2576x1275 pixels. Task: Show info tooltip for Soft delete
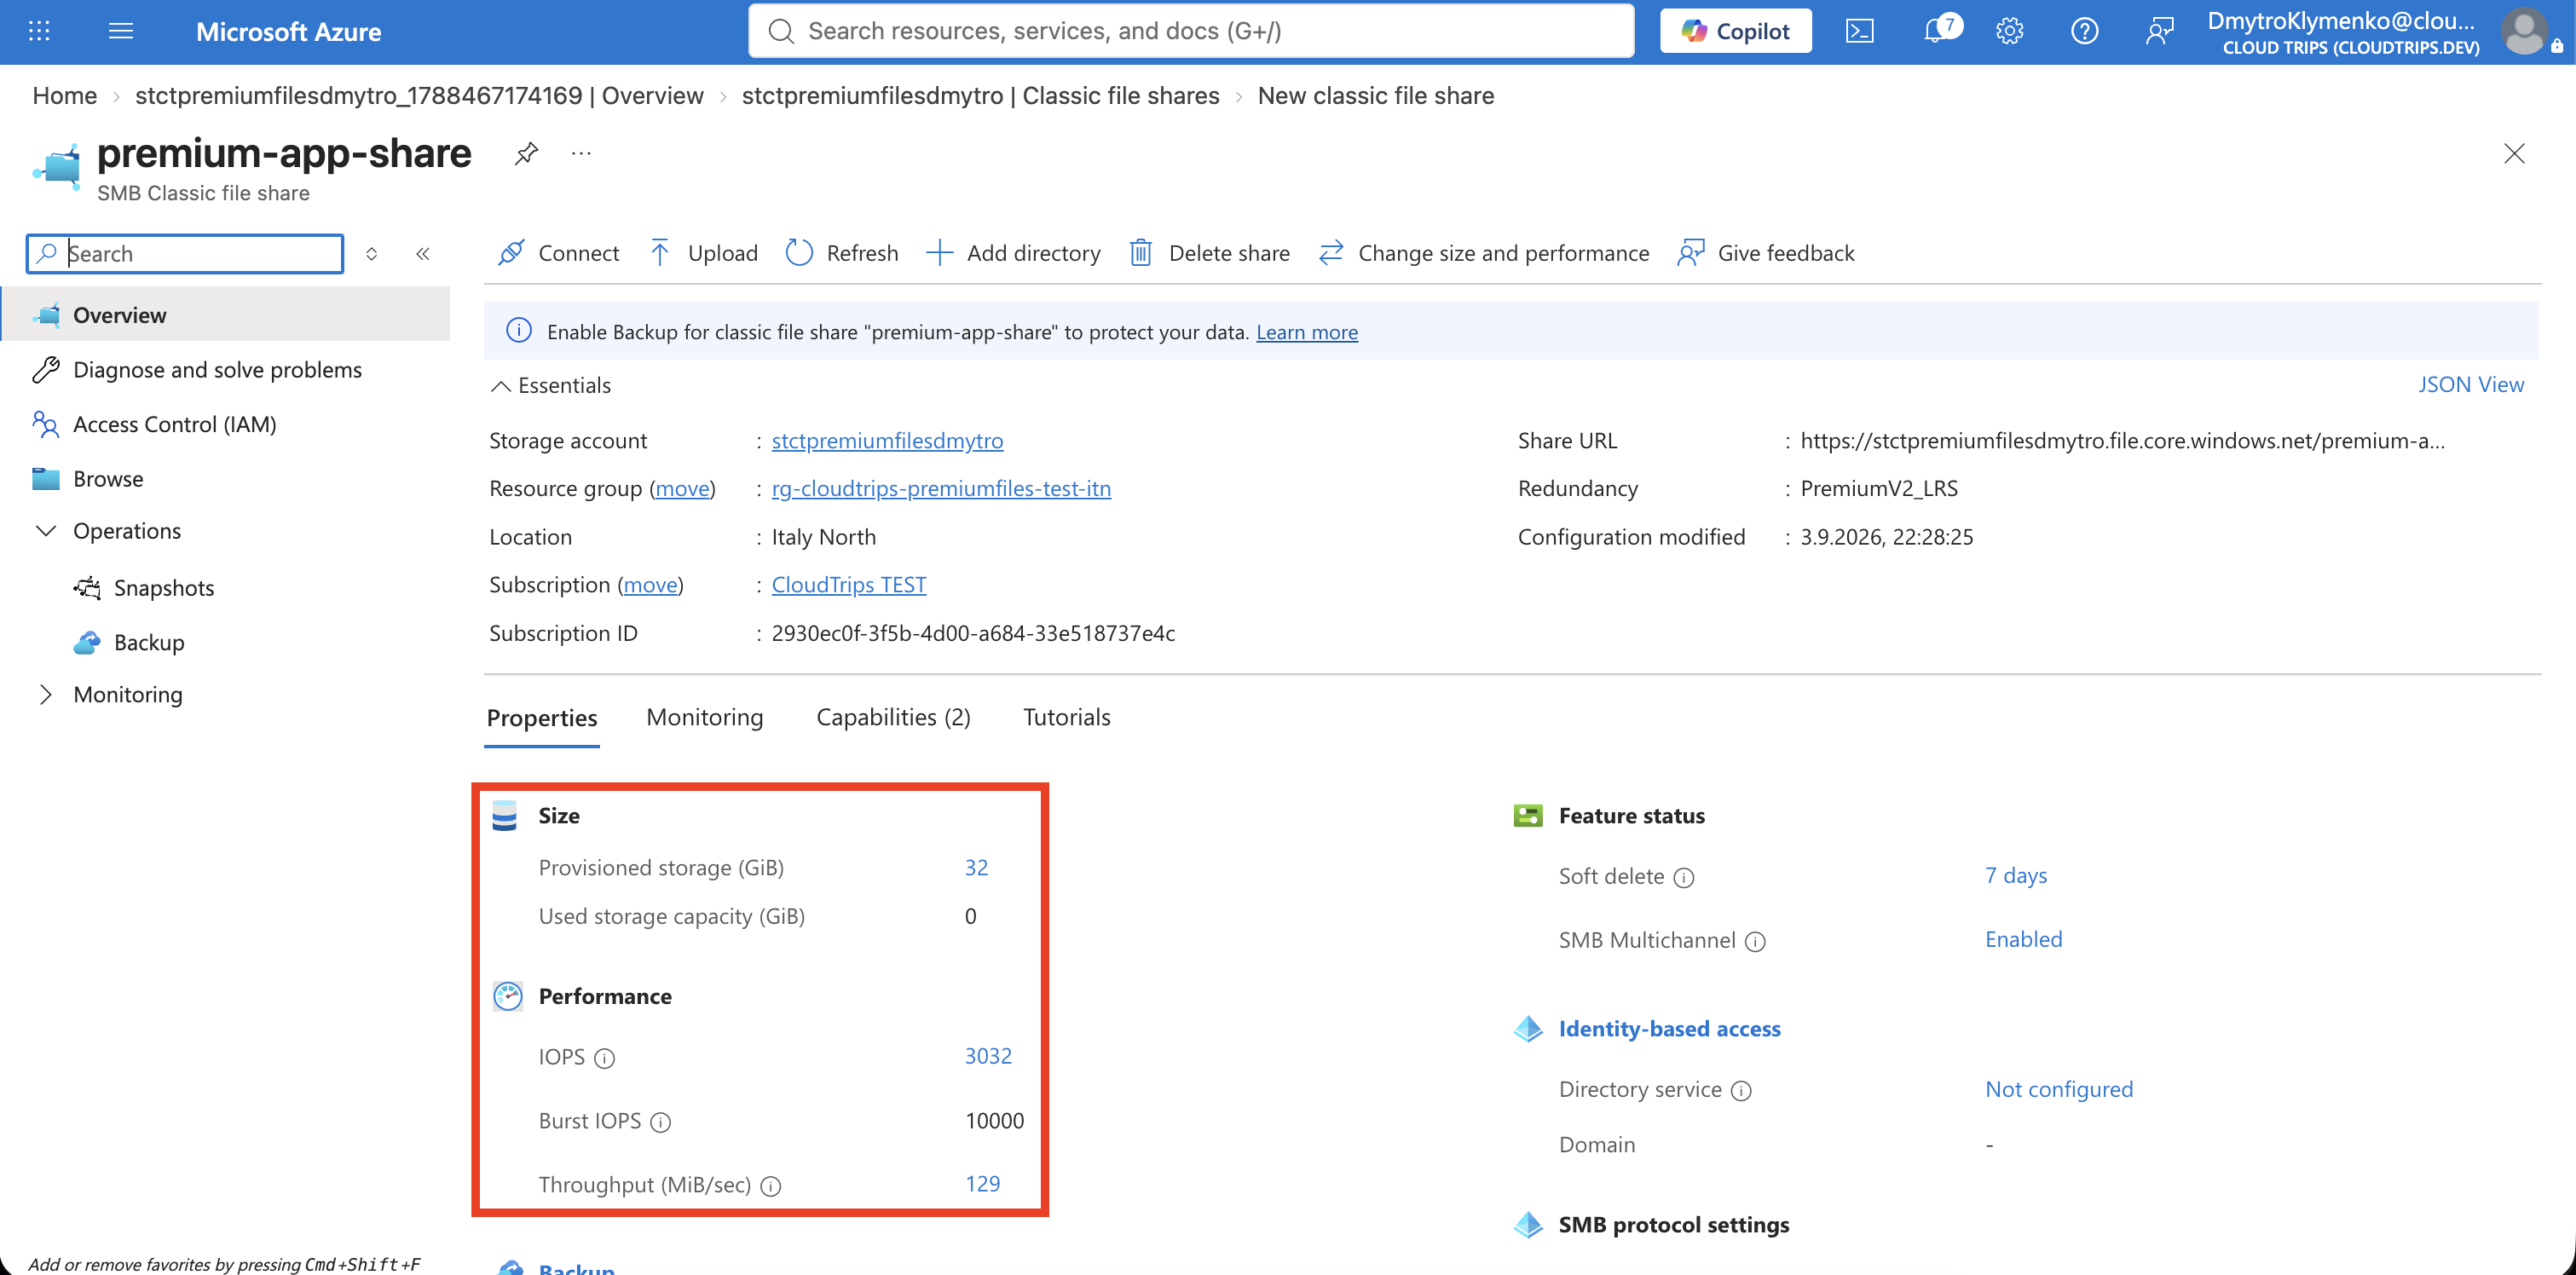click(x=1684, y=878)
